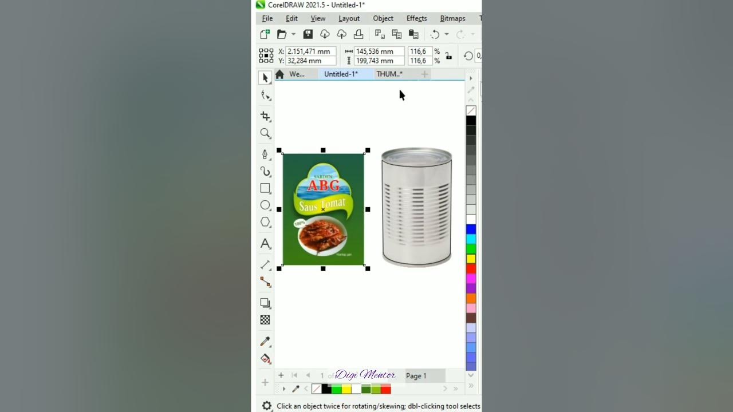The width and height of the screenshot is (733, 412).
Task: Click the X position field
Action: click(310, 51)
